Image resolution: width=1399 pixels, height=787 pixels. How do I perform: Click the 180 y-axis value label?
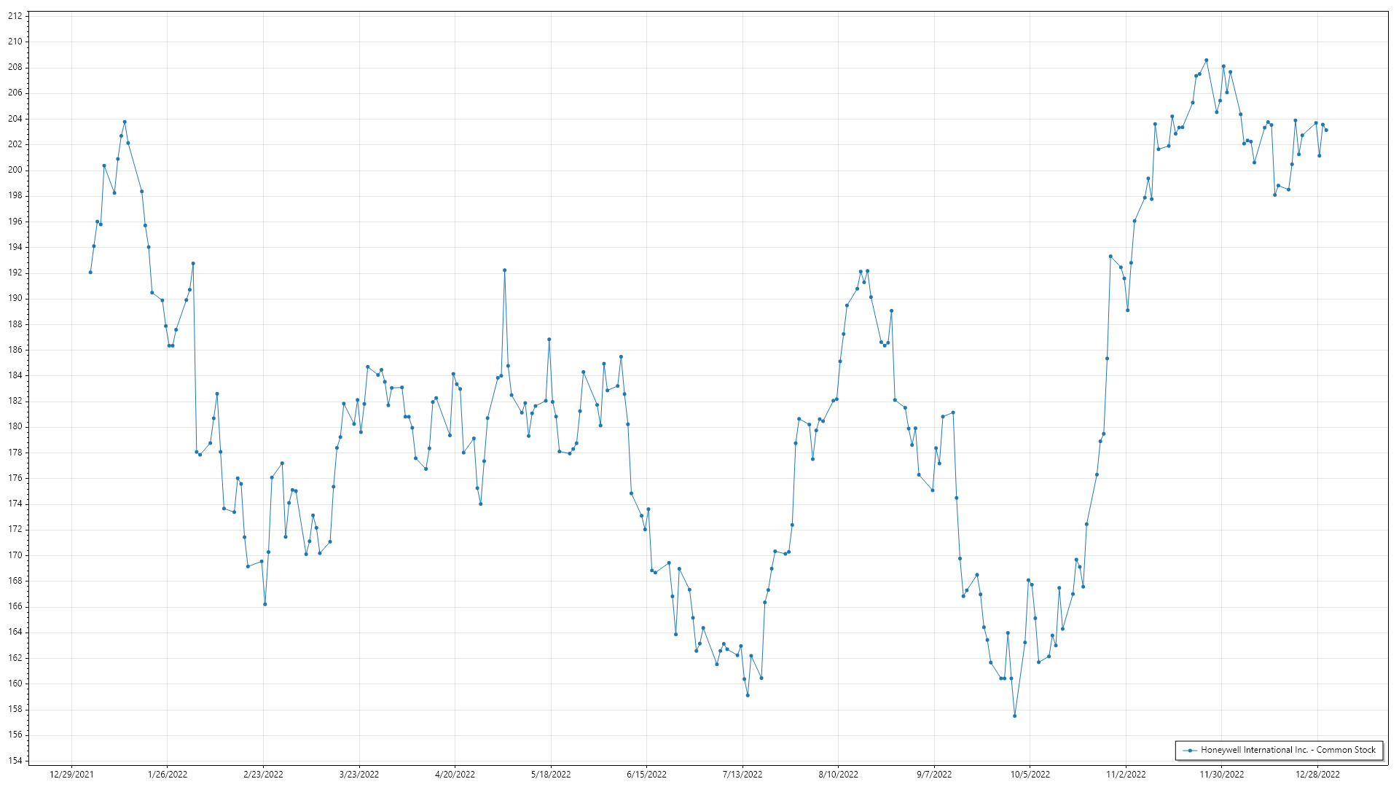point(15,426)
